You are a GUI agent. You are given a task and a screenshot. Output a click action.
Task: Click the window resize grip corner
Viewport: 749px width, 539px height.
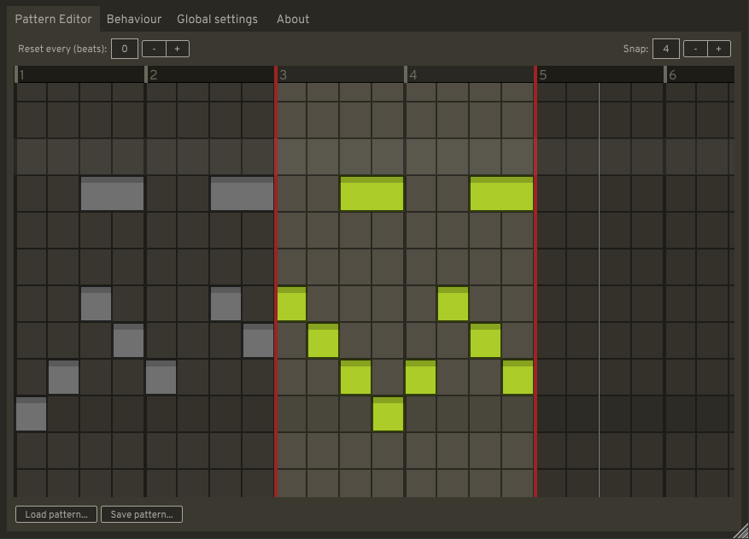tap(741, 531)
